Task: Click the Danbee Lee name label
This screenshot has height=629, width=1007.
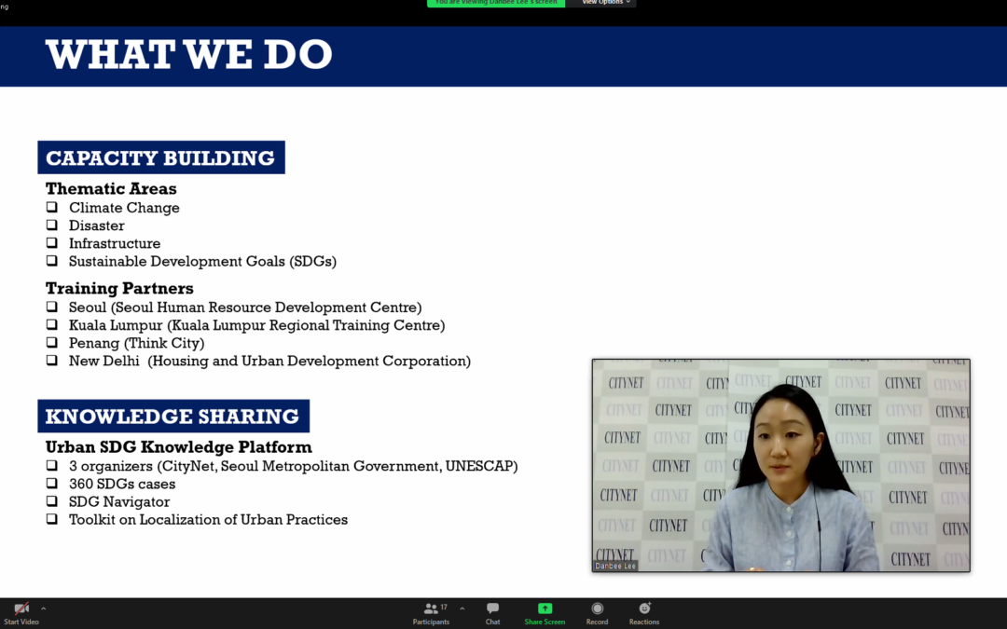Action: 615,567
